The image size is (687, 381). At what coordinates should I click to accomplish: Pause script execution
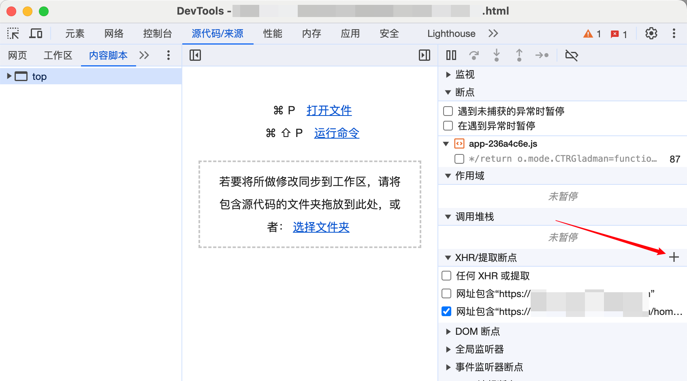pos(451,55)
